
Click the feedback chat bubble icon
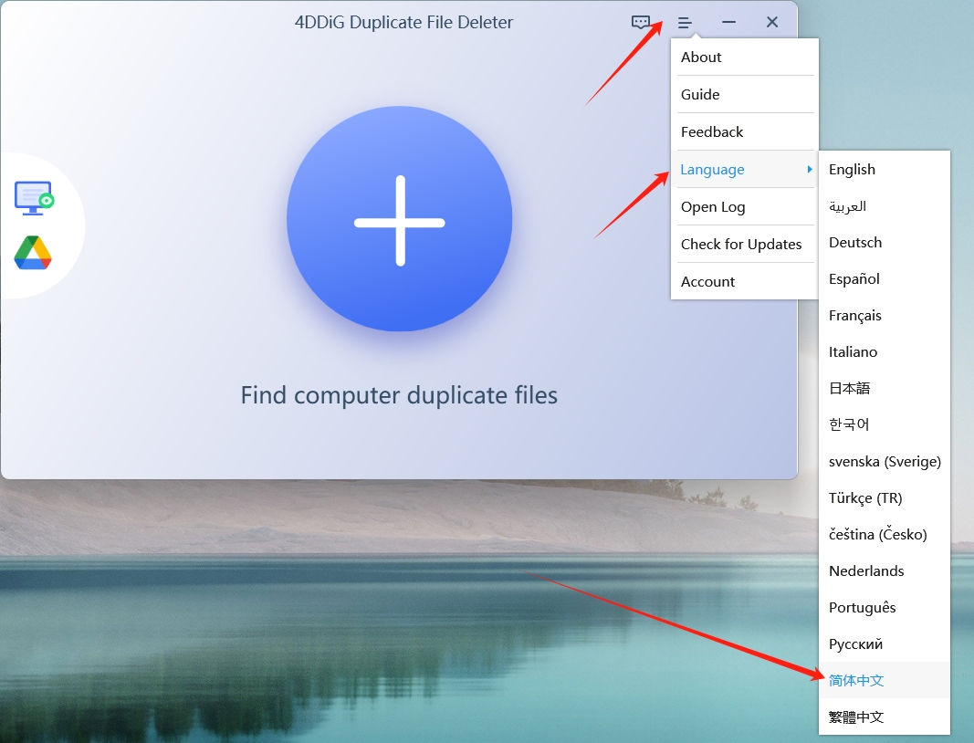(x=641, y=23)
